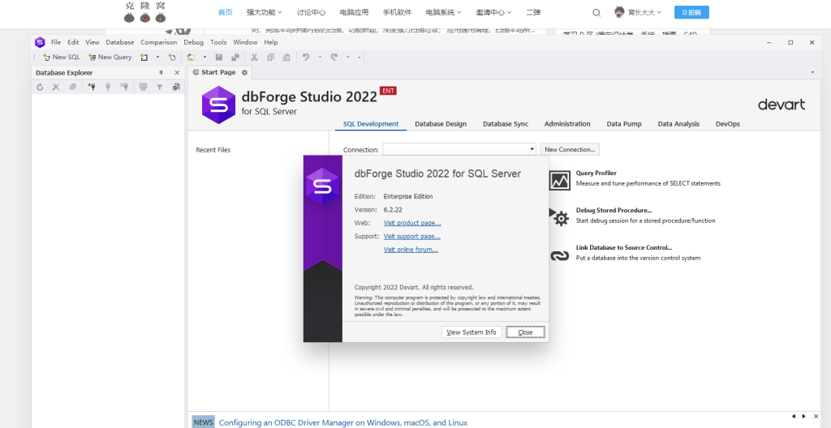Pin the Database Explorer panel
831x428 pixels.
pos(161,73)
